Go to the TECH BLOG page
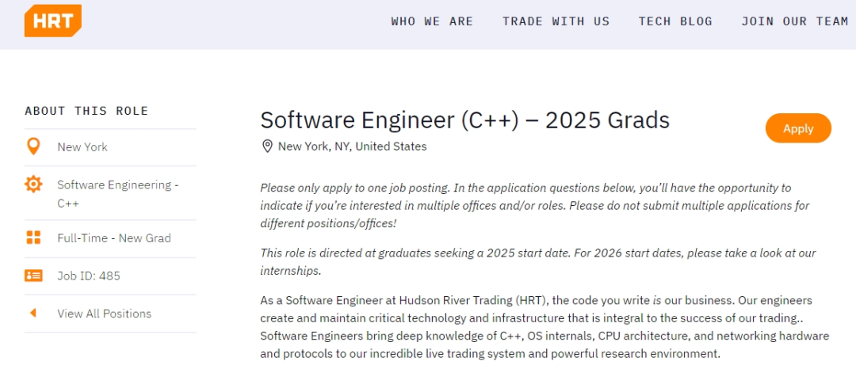The width and height of the screenshot is (856, 365). click(x=675, y=21)
